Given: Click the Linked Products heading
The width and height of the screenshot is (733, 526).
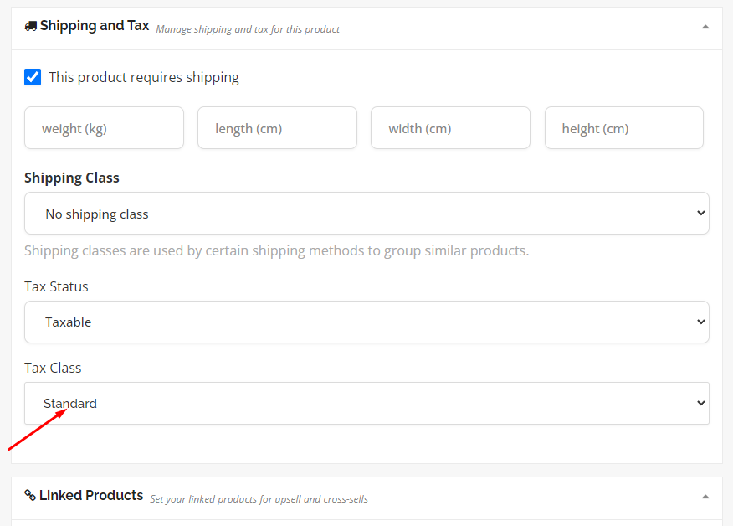Looking at the screenshot, I should [x=91, y=495].
